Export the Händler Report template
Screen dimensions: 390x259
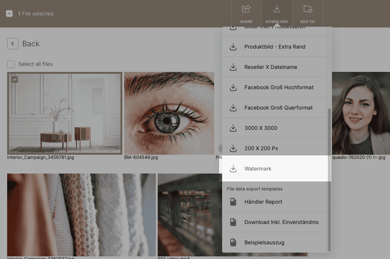(x=274, y=202)
